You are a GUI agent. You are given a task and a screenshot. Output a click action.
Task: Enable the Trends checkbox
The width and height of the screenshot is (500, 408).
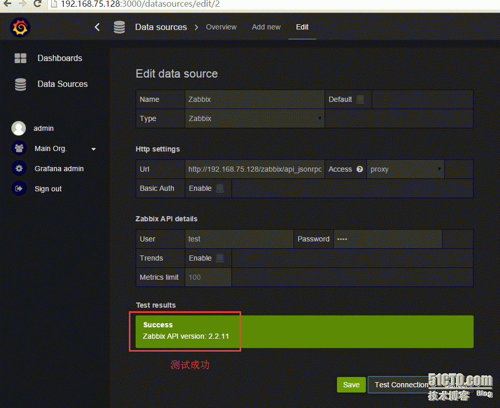tap(219, 258)
